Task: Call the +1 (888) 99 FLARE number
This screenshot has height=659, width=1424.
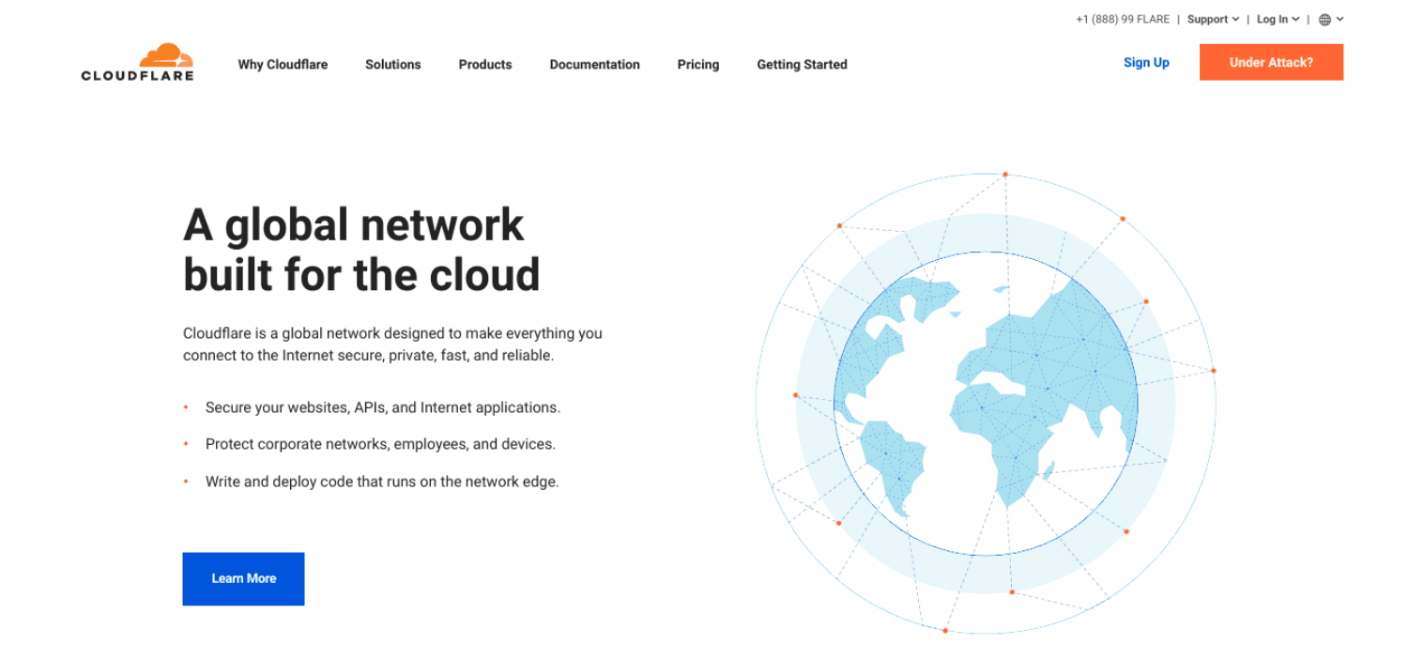Action: pyautogui.click(x=1122, y=19)
